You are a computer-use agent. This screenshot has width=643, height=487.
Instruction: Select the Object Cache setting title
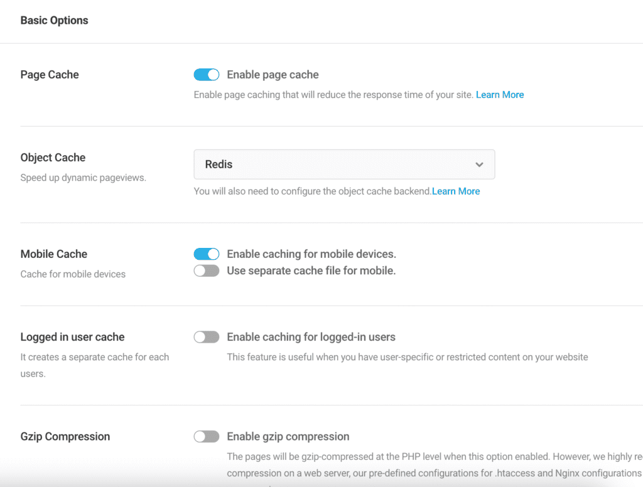tap(53, 158)
